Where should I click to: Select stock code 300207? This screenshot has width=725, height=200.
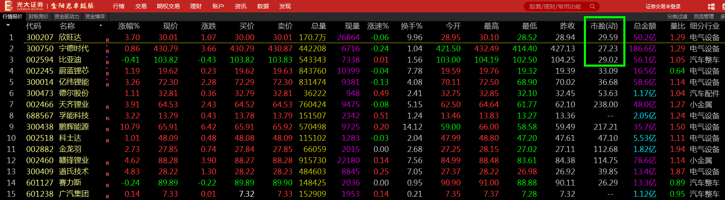40,37
